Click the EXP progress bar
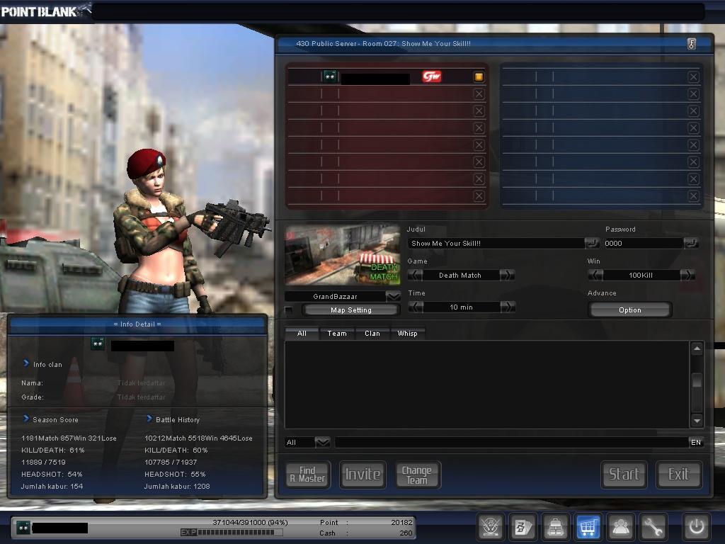Image resolution: width=725 pixels, height=544 pixels. [x=232, y=533]
